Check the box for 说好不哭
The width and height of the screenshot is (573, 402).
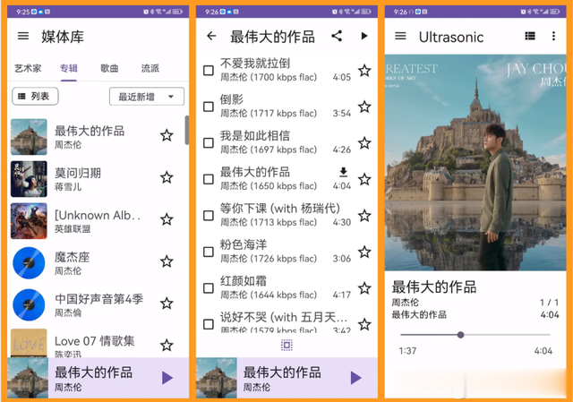(209, 324)
